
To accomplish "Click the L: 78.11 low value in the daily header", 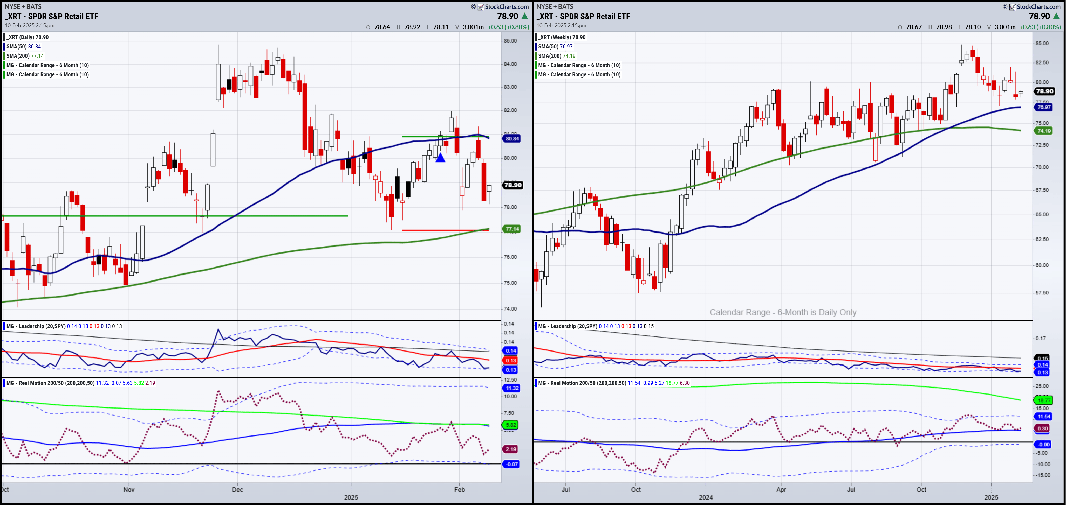I will (438, 27).
